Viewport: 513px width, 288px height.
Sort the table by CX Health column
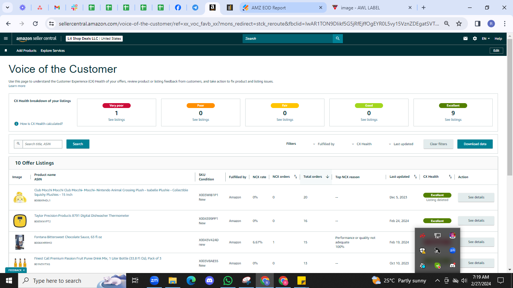click(x=450, y=177)
